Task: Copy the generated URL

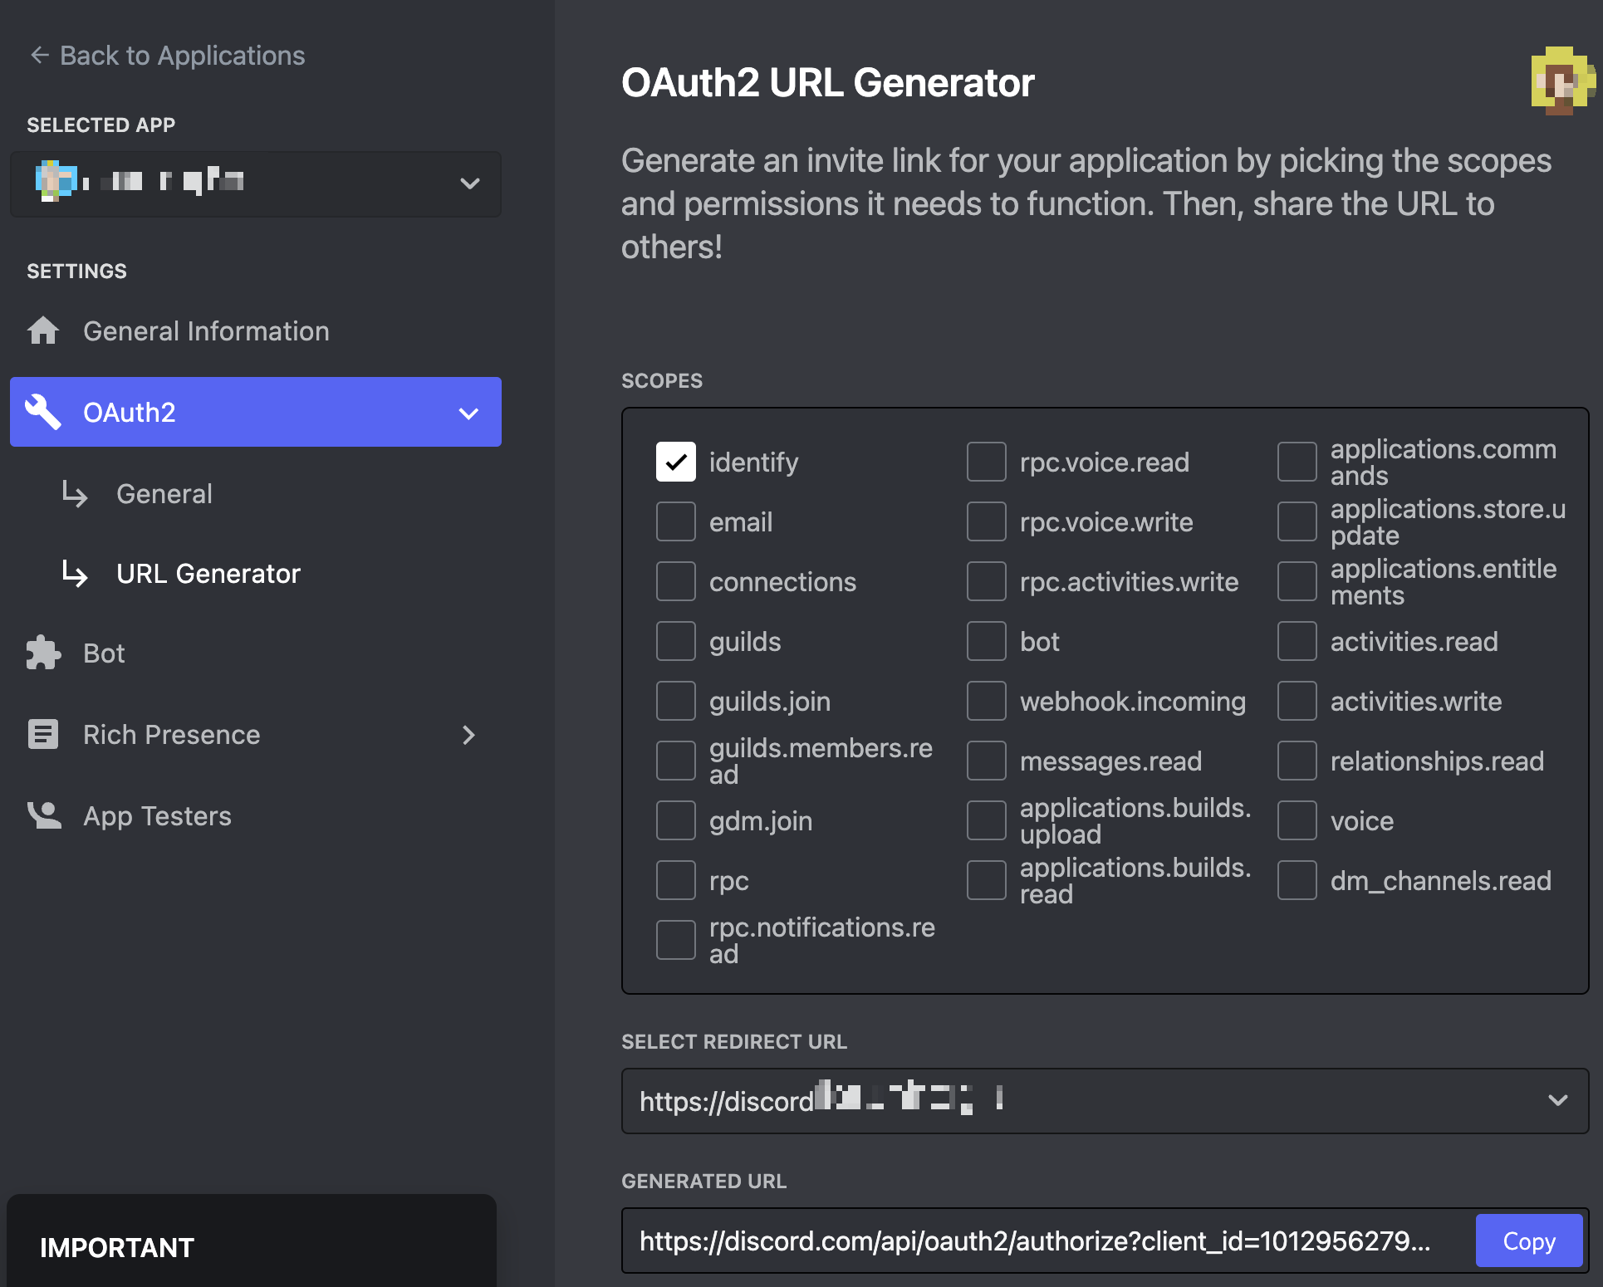Action: tap(1528, 1241)
